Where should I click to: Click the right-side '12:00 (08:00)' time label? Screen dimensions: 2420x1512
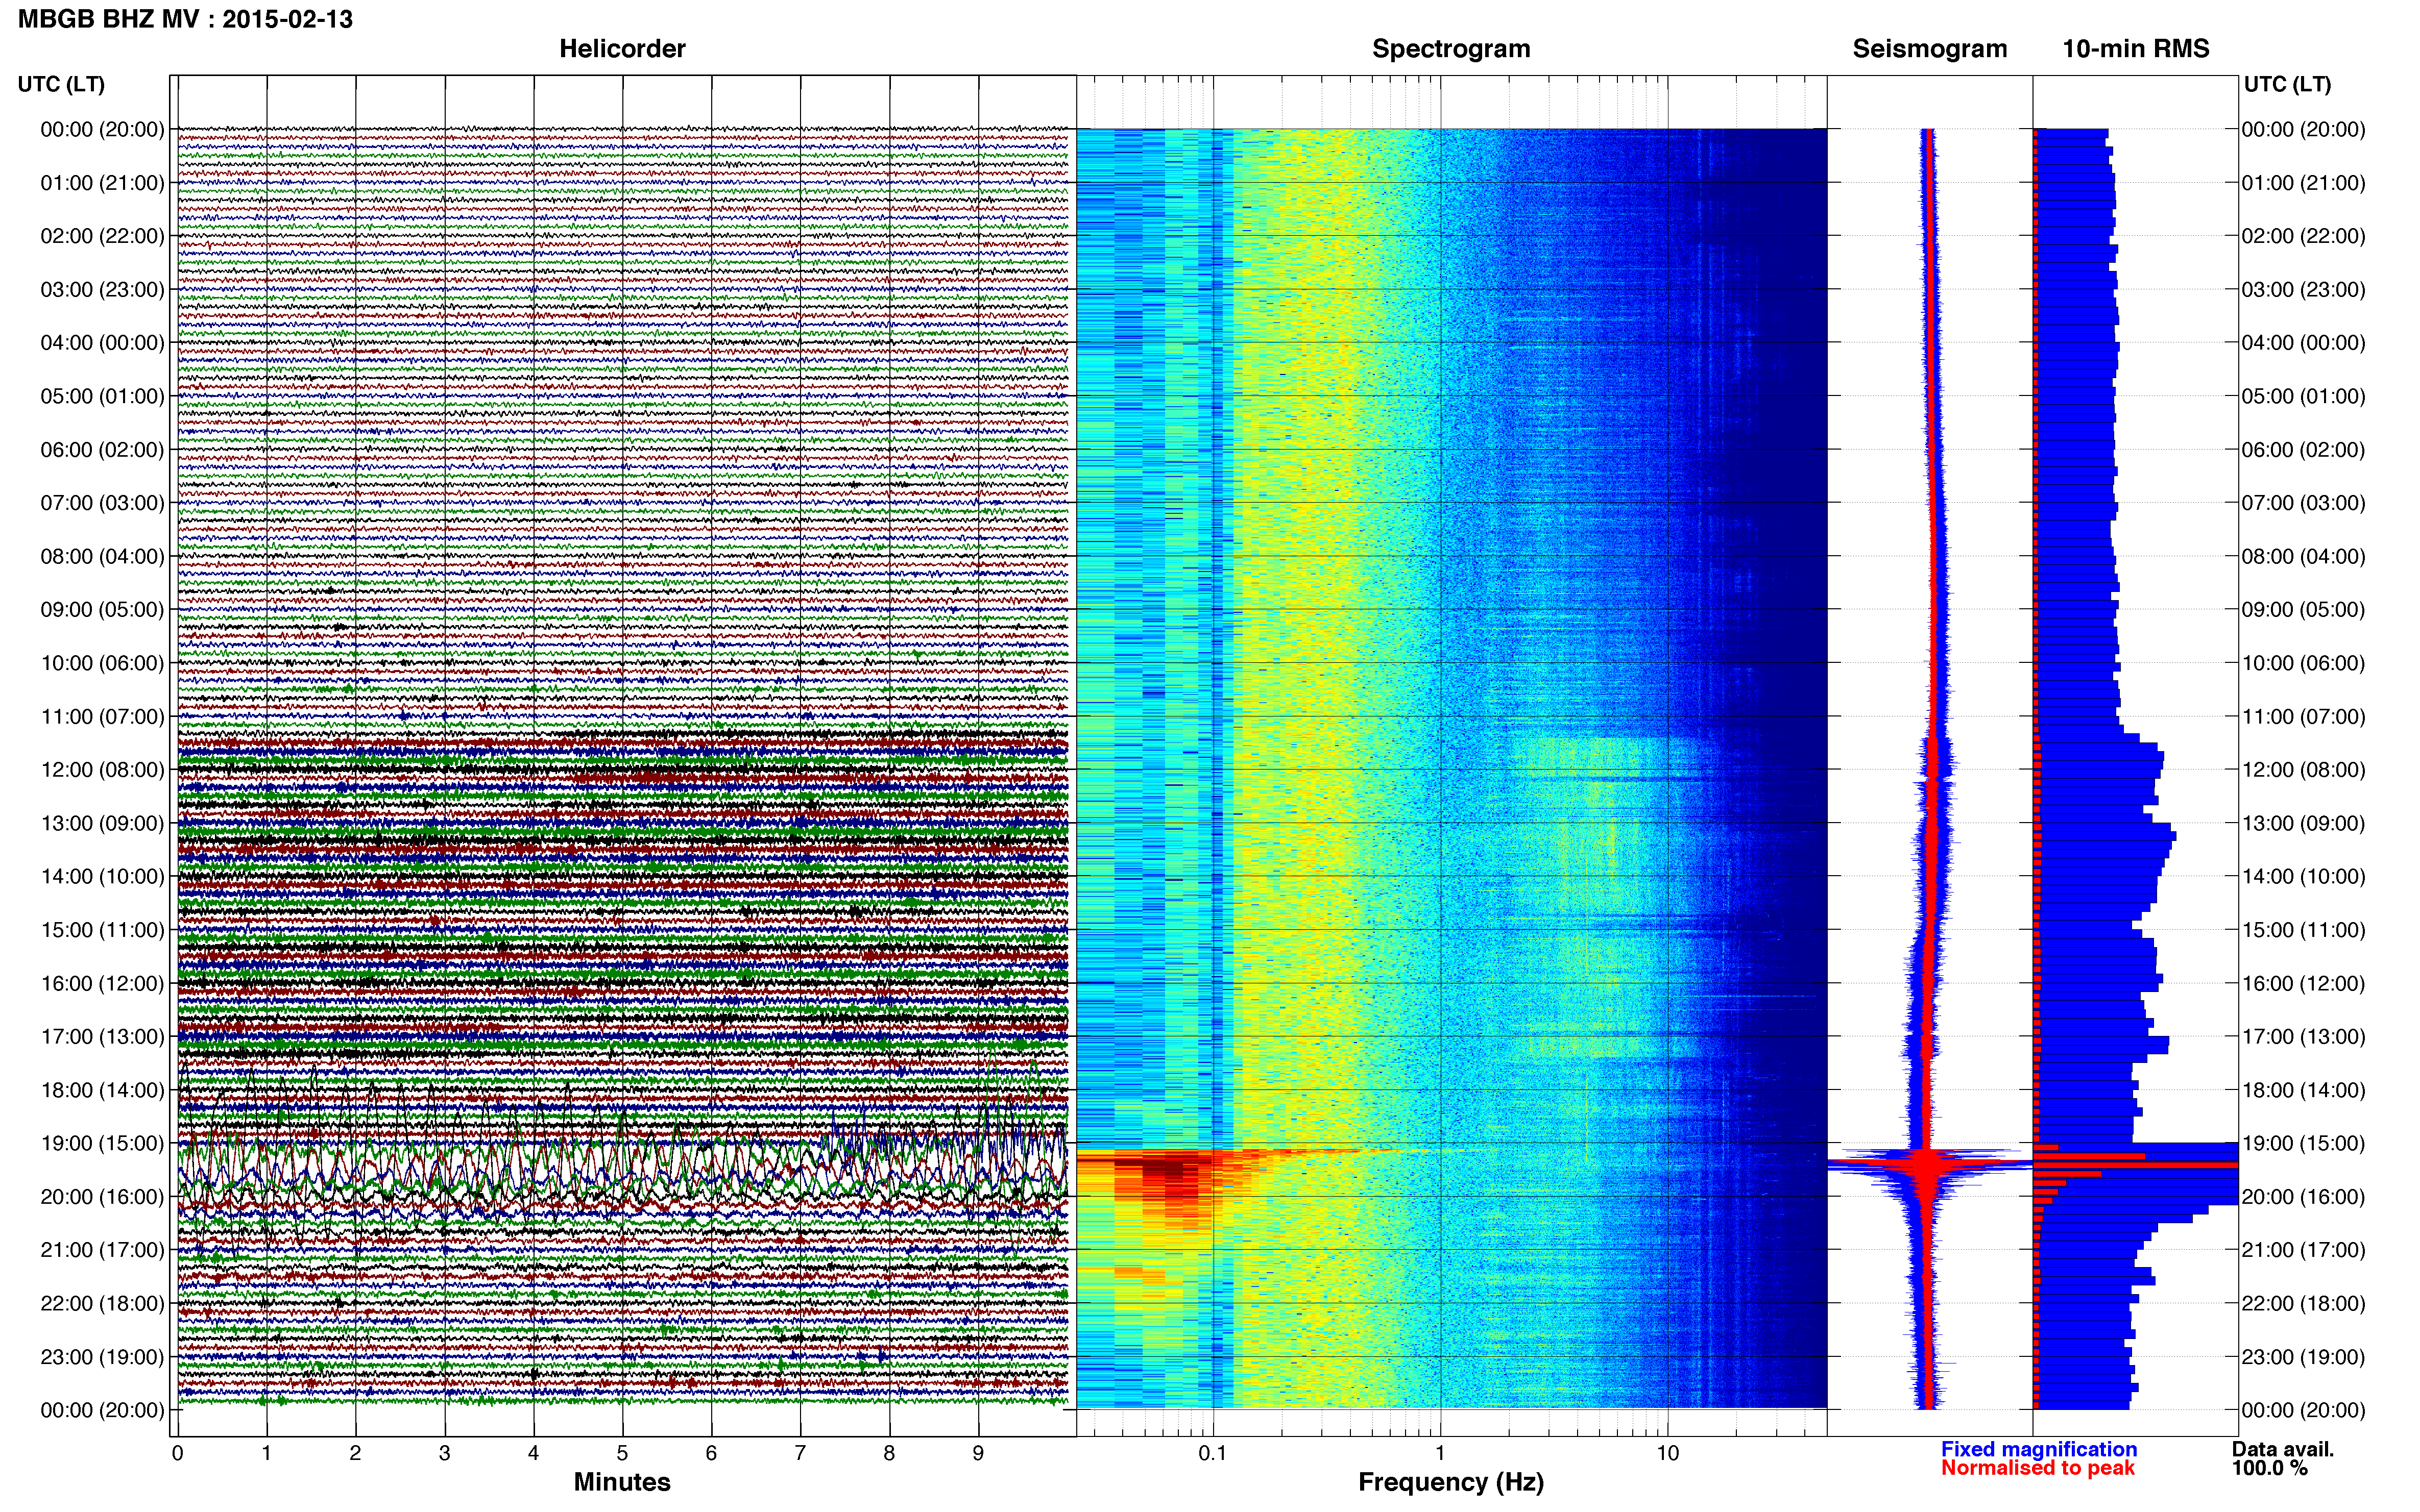tap(2303, 770)
